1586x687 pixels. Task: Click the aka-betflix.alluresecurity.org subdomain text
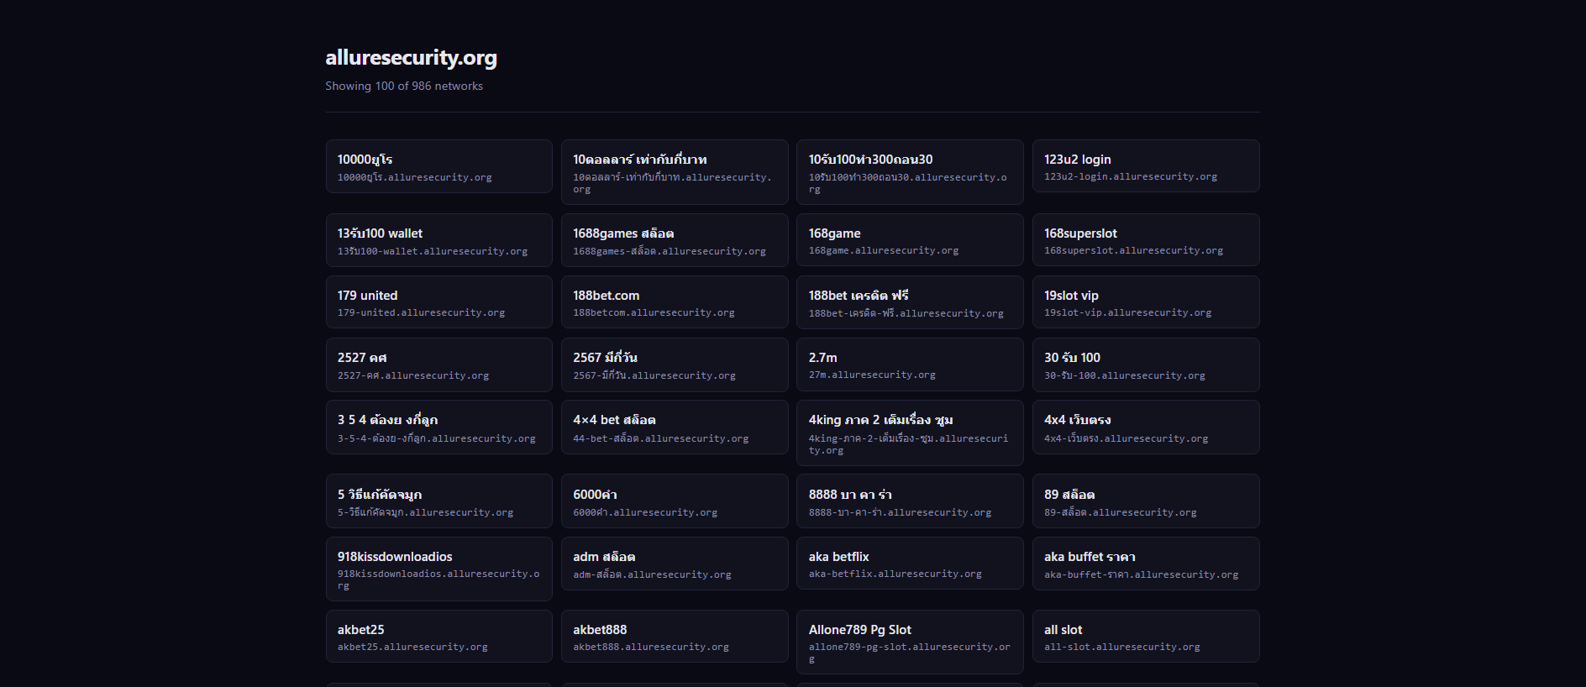click(895, 574)
